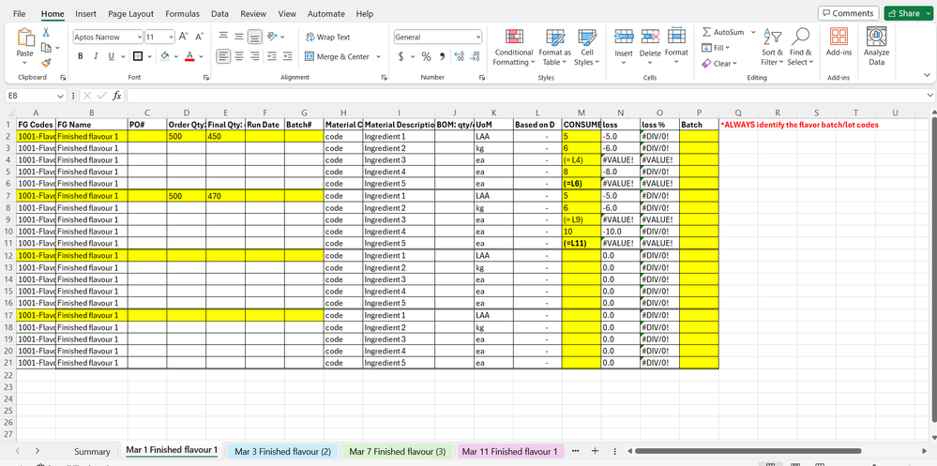This screenshot has width=937, height=466.
Task: Click the Paste clipboard icon
Action: click(x=25, y=38)
